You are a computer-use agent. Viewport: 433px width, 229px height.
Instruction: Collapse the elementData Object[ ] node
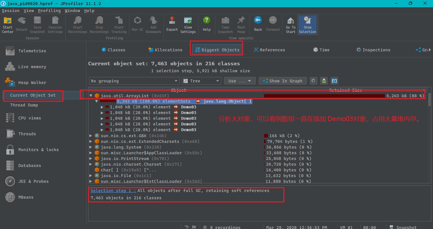click(97, 101)
